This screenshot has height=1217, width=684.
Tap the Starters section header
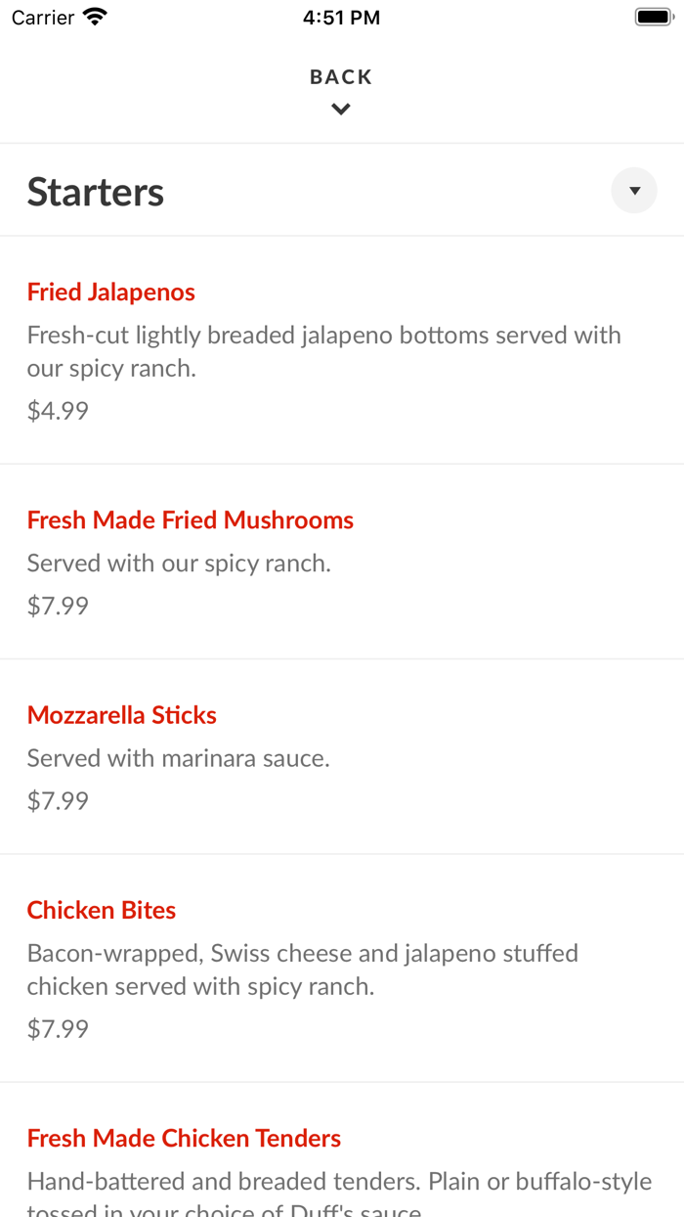(x=95, y=192)
